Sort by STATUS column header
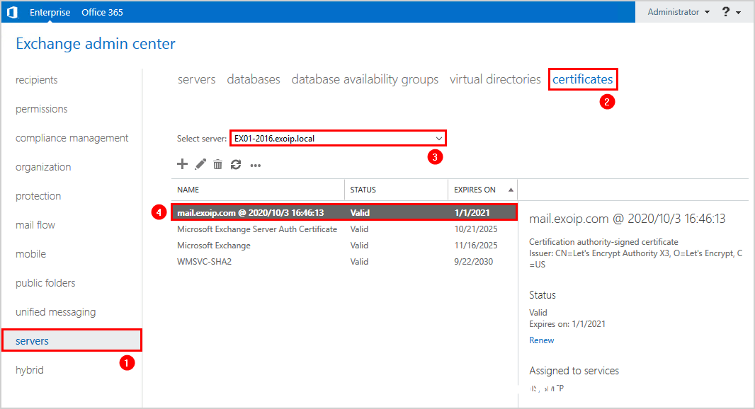This screenshot has width=755, height=409. [397, 190]
